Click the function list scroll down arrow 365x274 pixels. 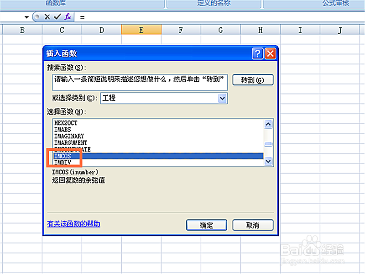click(268, 161)
